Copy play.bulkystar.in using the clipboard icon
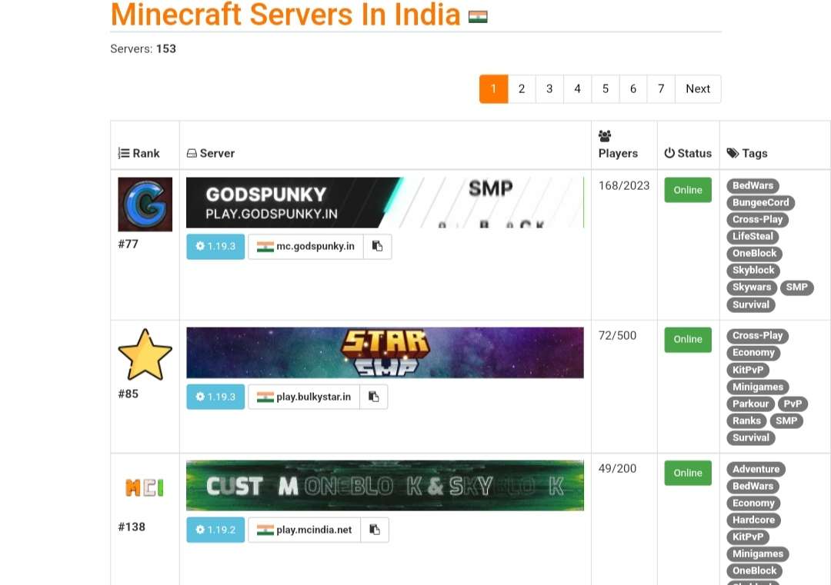 pyautogui.click(x=373, y=397)
